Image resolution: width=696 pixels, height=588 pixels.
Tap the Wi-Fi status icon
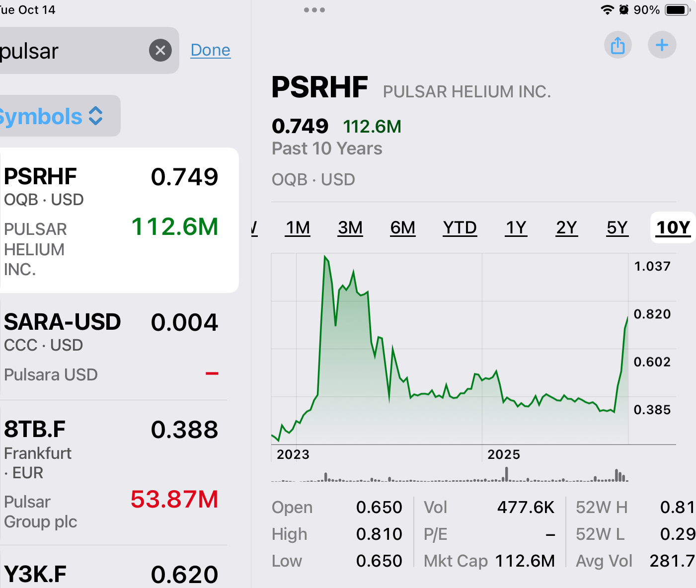click(607, 10)
